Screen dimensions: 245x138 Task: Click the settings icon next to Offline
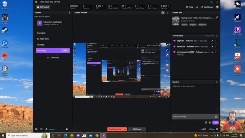pyautogui.click(x=217, y=129)
